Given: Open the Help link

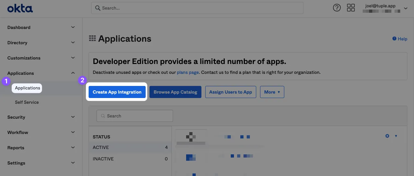Looking at the screenshot, I should (403, 39).
